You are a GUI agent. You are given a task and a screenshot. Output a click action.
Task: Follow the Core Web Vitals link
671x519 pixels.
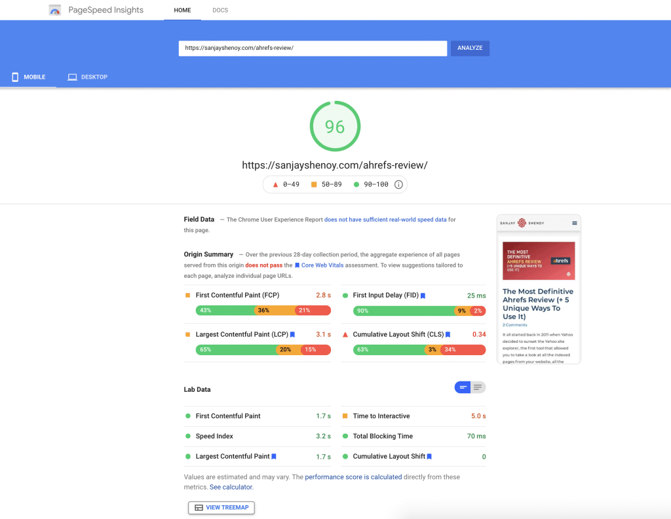(x=322, y=265)
